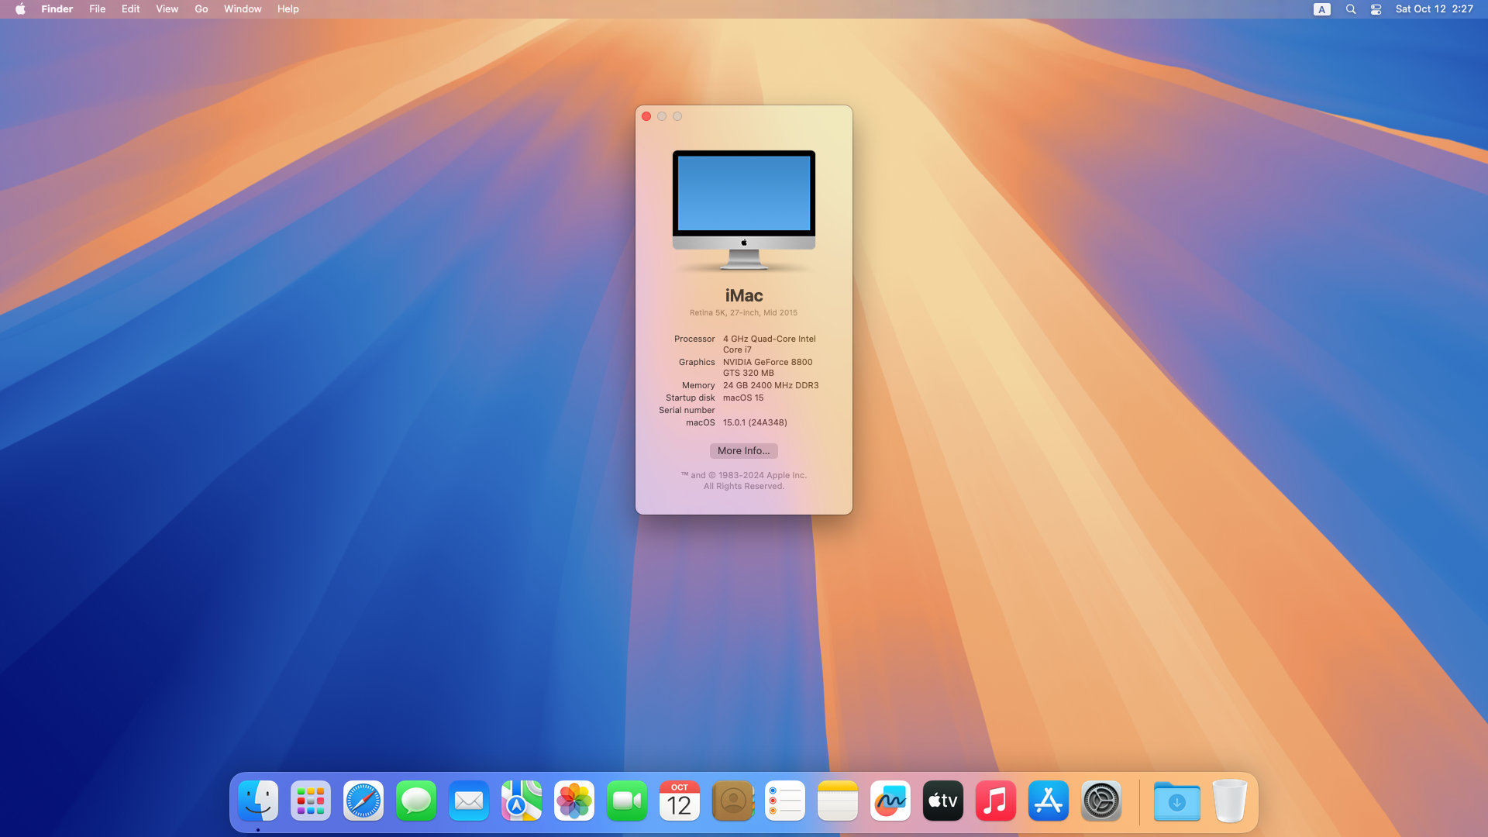Click the Memory label
This screenshot has width=1488, height=837.
pos(698,385)
